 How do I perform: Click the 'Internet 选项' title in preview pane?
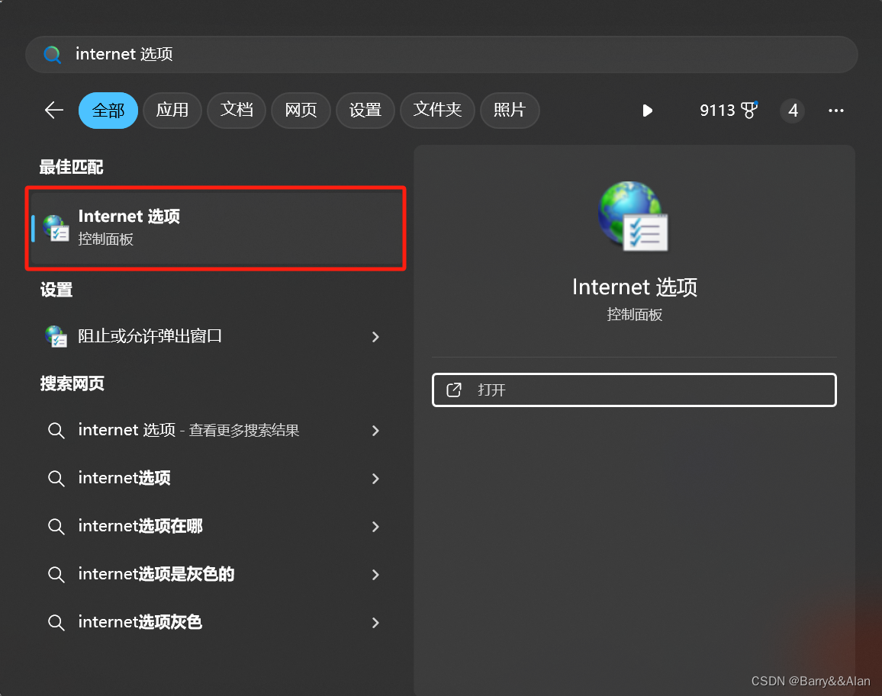coord(635,287)
